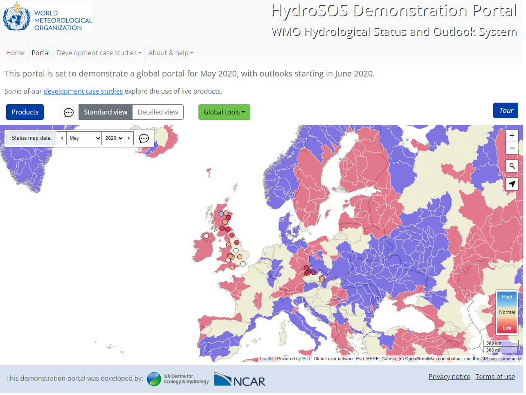The image size is (526, 395).
Task: Open the map search magnifier tool
Action: click(512, 166)
